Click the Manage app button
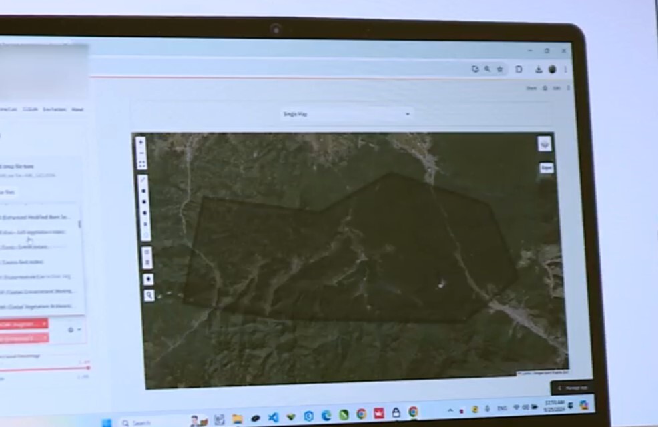658x427 pixels. coord(572,388)
